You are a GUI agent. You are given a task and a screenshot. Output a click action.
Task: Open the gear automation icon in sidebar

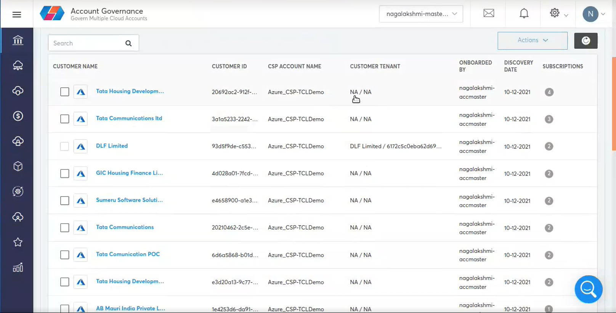(18, 191)
